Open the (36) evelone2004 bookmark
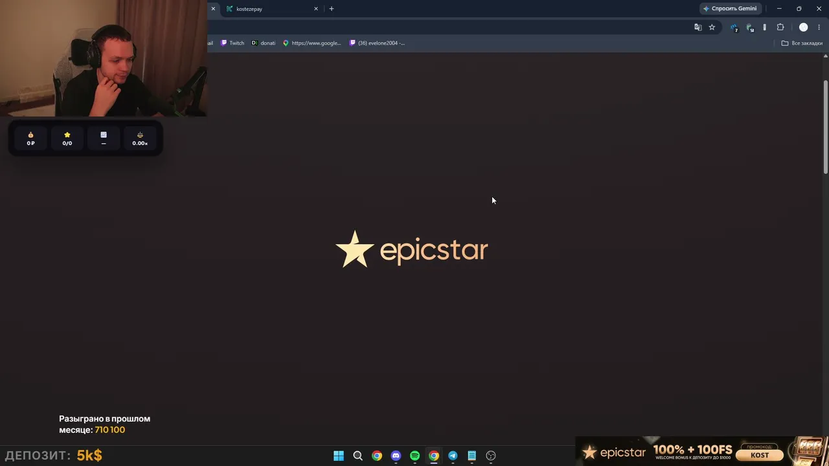 [x=377, y=43]
